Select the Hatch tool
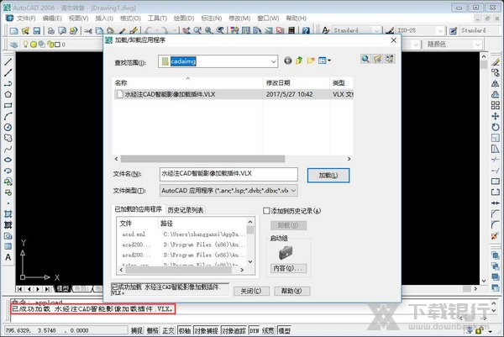This screenshot has width=504, height=337. coord(8,214)
